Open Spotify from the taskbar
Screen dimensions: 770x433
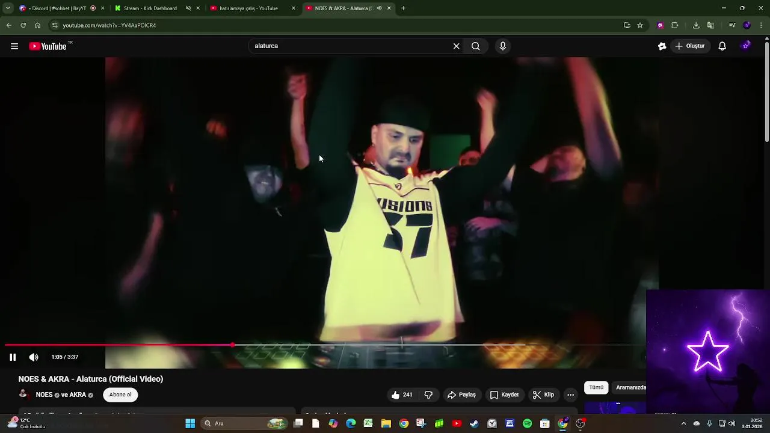528,423
